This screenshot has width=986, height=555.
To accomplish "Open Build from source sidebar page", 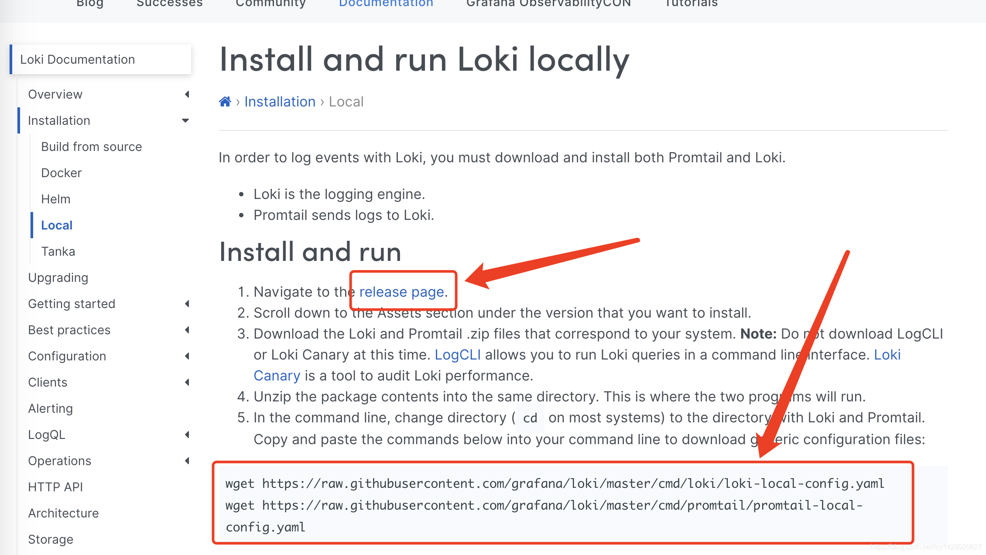I will (x=92, y=147).
